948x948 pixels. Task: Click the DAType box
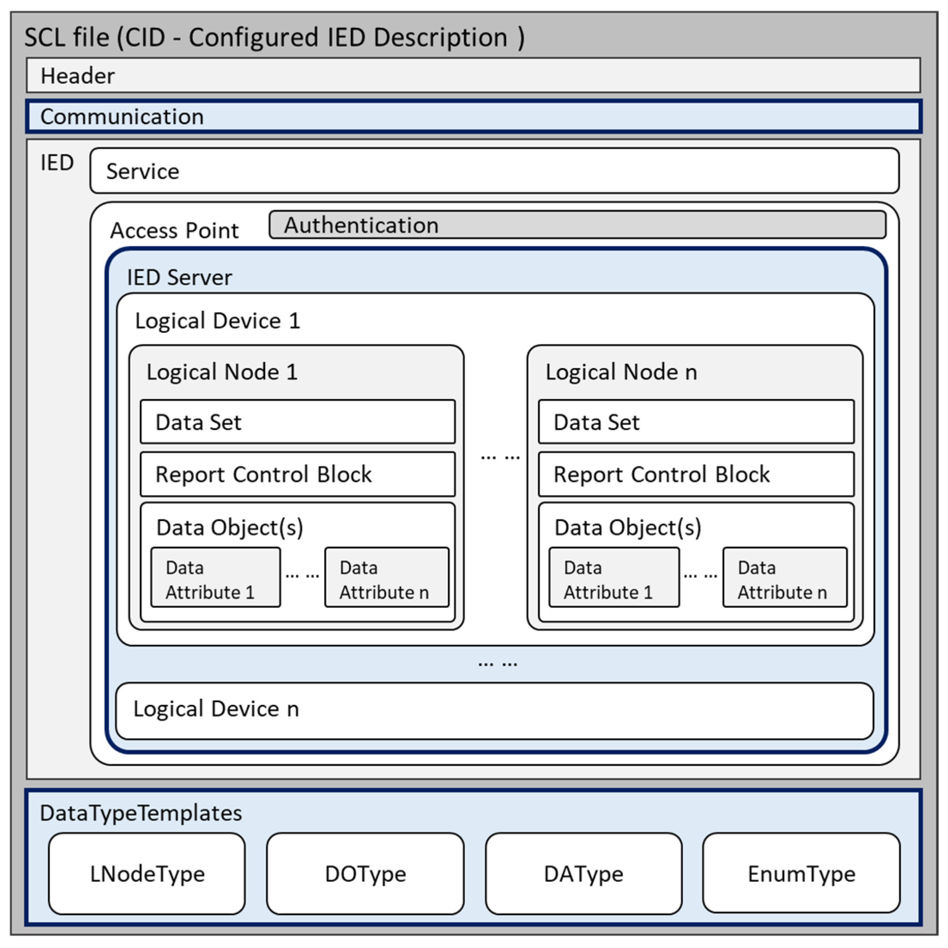[583, 874]
